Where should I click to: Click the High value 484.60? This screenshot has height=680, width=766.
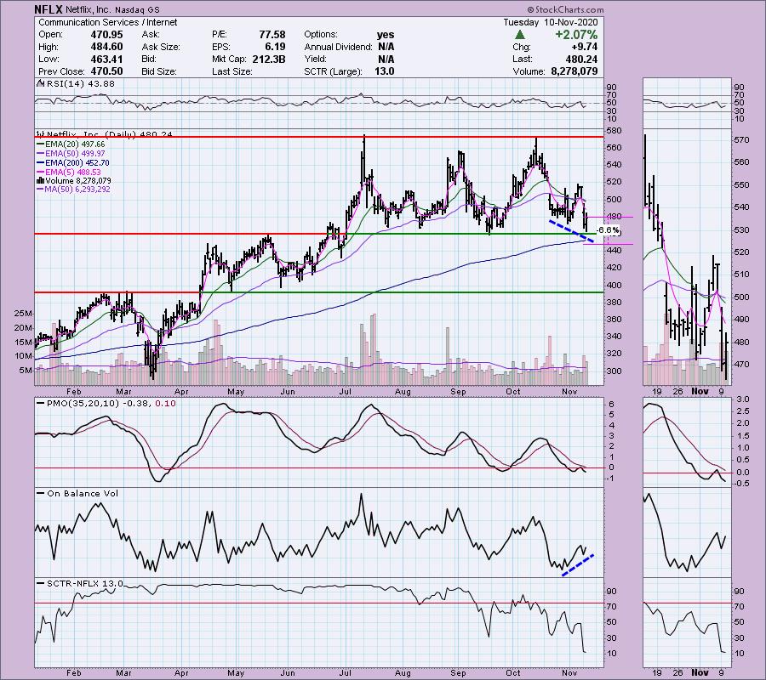coord(106,47)
